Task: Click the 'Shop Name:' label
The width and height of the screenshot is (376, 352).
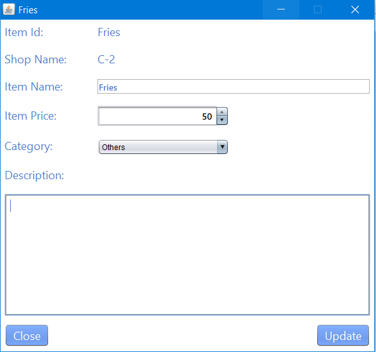Action: 35,60
